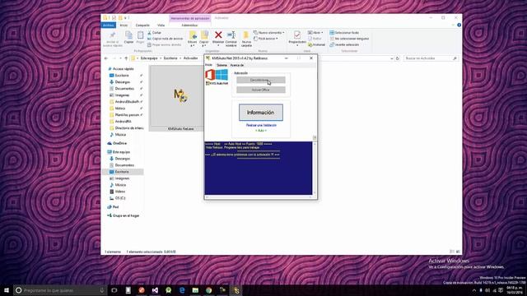This screenshot has height=296, width=527.
Task: Click the Activar Office button
Action: [x=261, y=90]
